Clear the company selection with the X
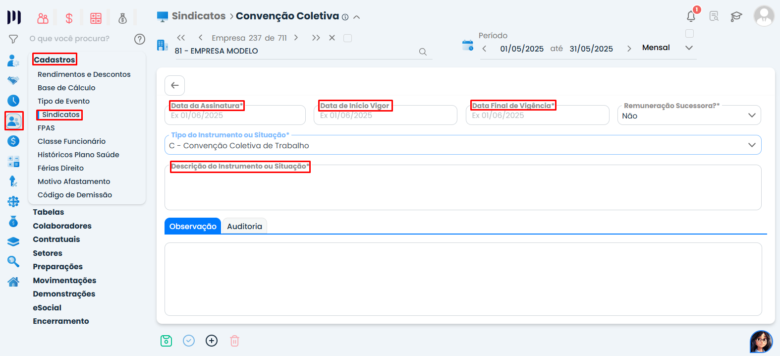This screenshot has width=780, height=356. [332, 38]
